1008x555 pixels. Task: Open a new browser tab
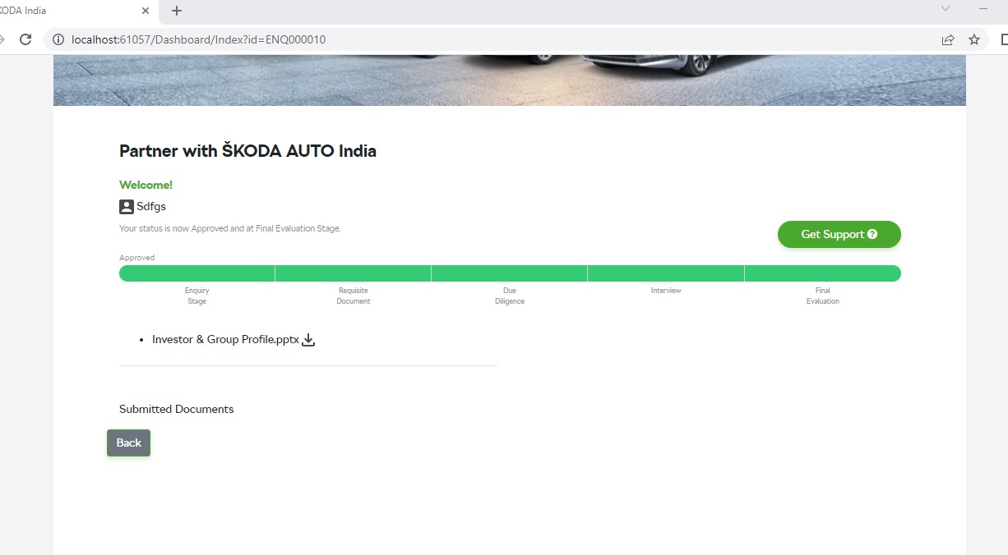(x=177, y=11)
